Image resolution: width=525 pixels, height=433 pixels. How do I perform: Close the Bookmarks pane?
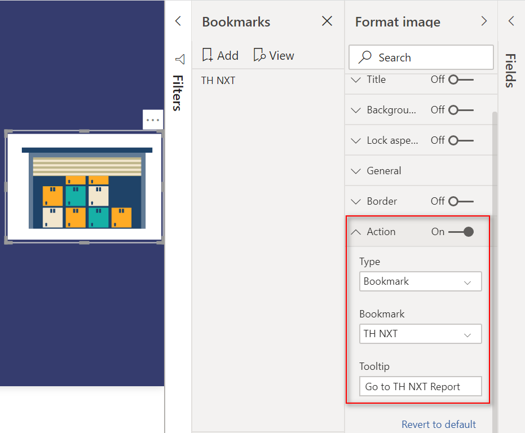pyautogui.click(x=327, y=21)
